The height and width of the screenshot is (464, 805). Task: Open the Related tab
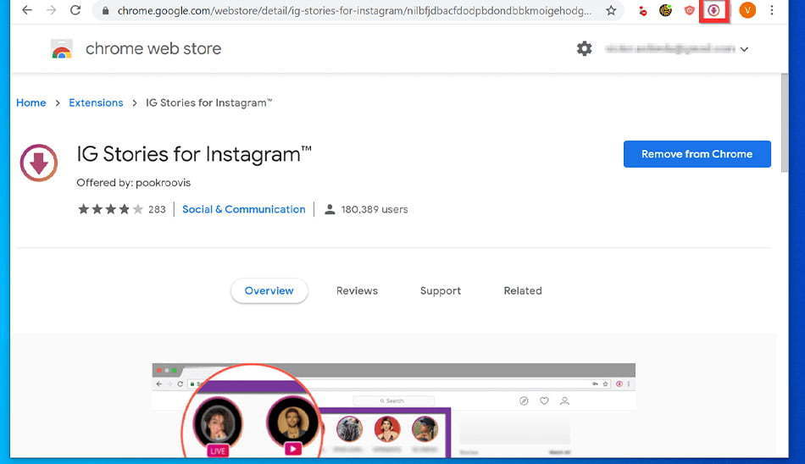coord(523,290)
